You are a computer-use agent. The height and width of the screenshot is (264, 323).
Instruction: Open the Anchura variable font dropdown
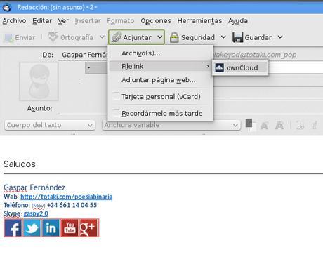(171, 125)
